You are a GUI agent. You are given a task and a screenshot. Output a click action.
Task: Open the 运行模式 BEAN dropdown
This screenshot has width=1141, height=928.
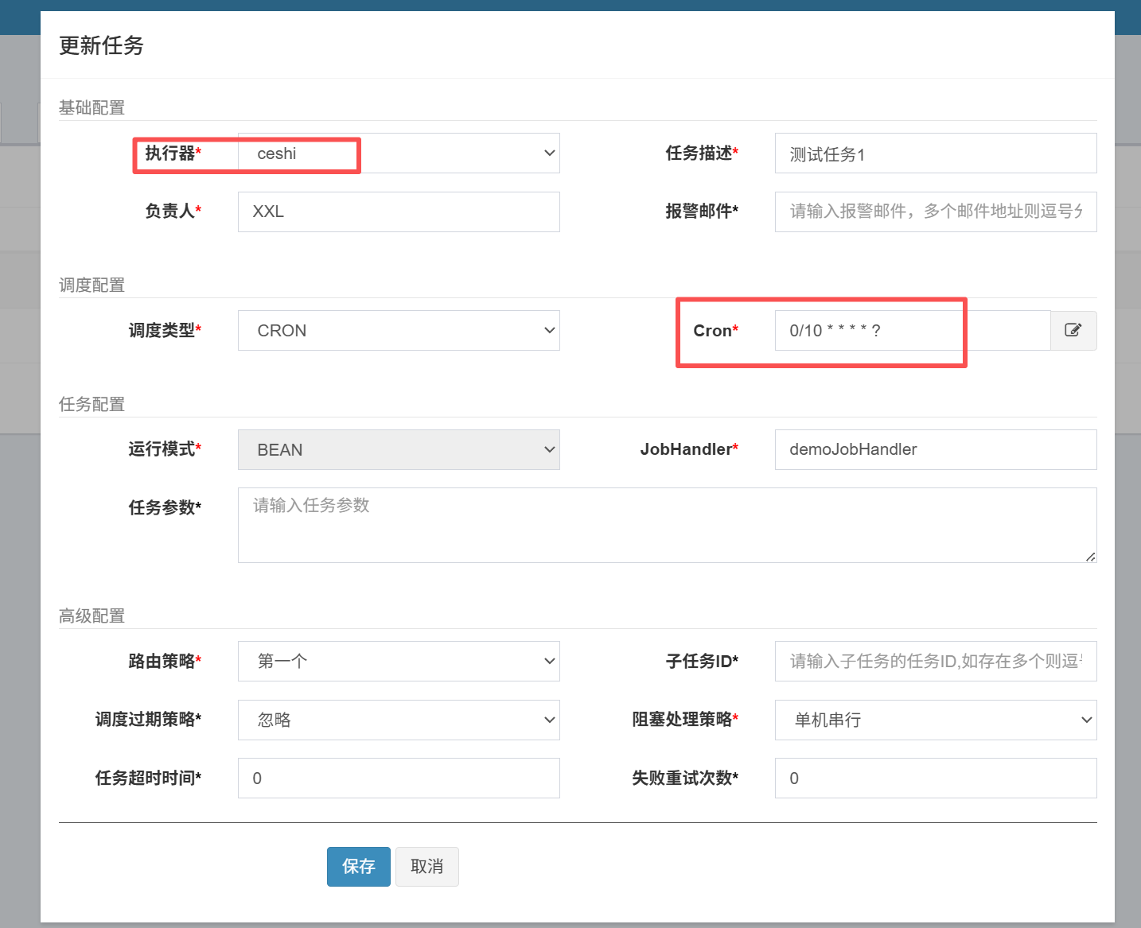(398, 450)
